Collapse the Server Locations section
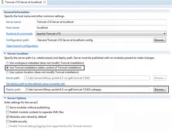 click(5, 54)
